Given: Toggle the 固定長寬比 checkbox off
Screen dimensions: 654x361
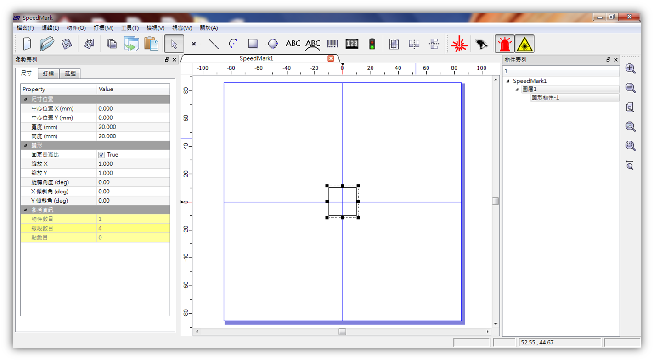Looking at the screenshot, I should (101, 154).
